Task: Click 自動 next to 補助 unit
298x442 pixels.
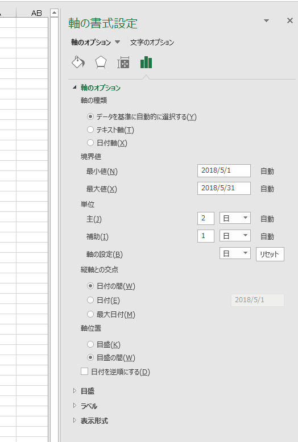Action: pyautogui.click(x=267, y=236)
